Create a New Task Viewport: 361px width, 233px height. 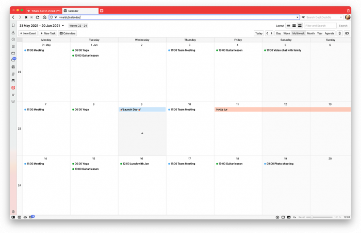pyautogui.click(x=48, y=33)
